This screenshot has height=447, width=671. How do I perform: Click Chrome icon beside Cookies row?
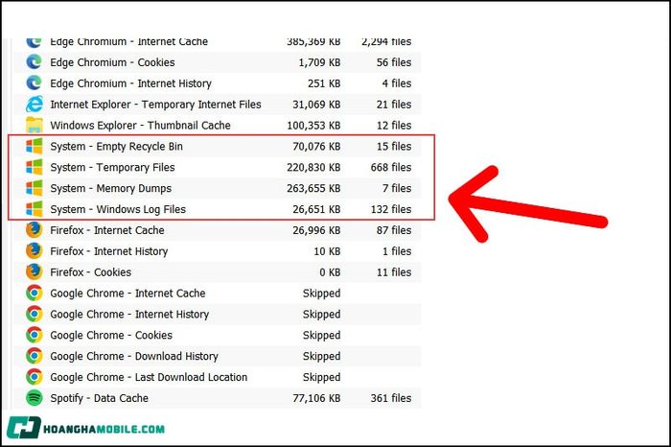pos(34,335)
